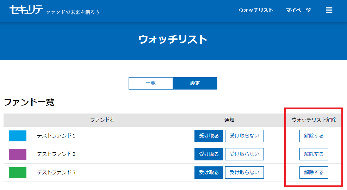Open the hamburger menu icon
347x190 pixels.
click(329, 10)
